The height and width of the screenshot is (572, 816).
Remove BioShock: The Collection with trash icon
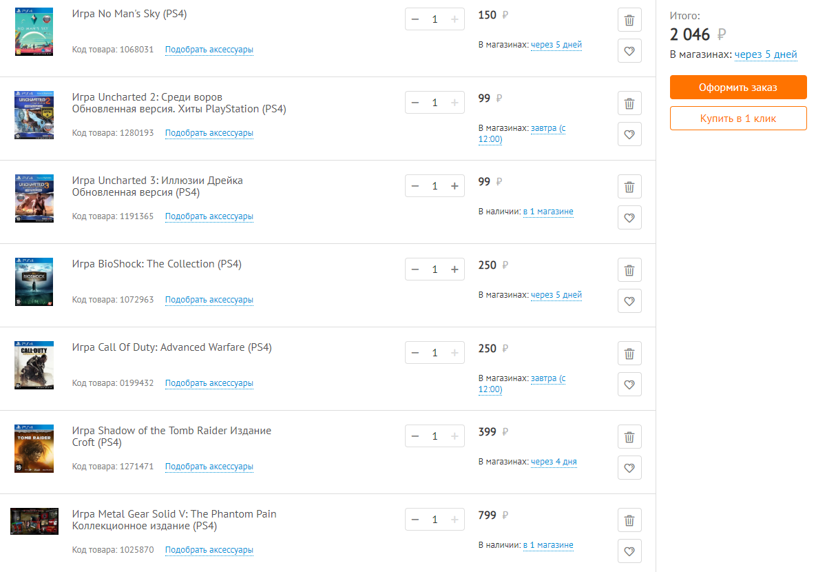(629, 270)
